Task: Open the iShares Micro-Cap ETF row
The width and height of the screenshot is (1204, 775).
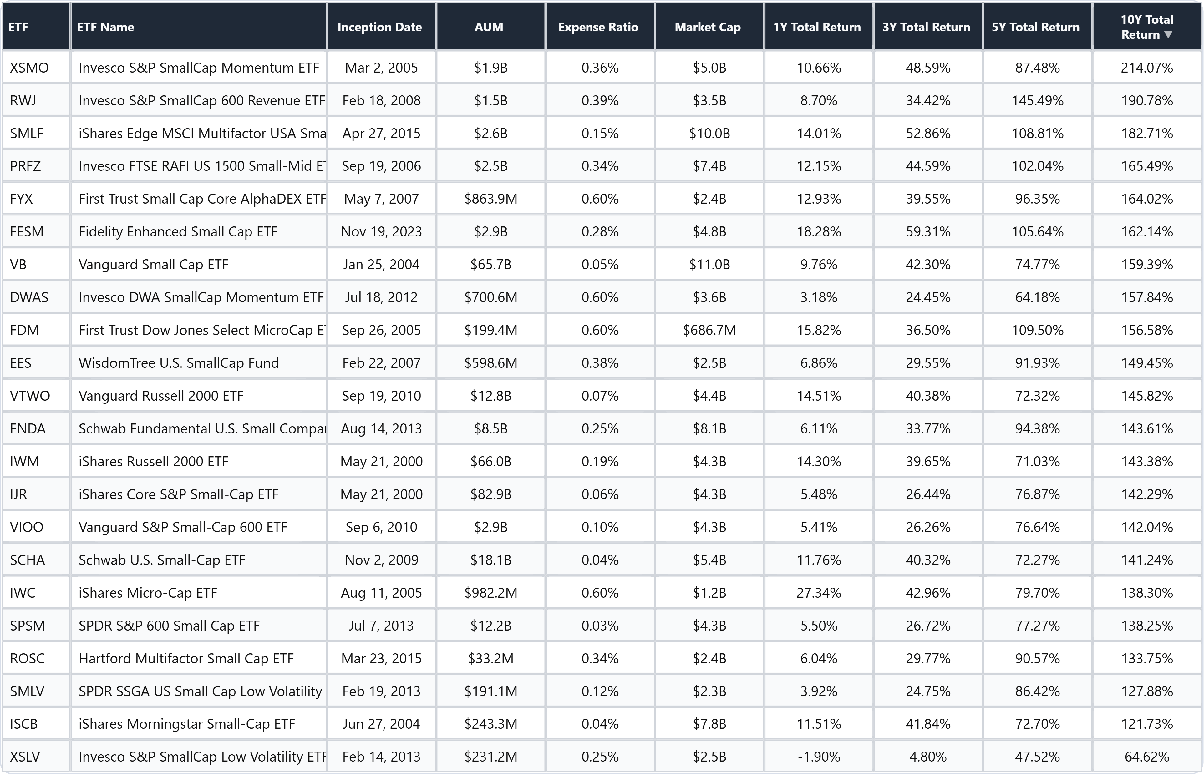Action: pyautogui.click(x=147, y=593)
